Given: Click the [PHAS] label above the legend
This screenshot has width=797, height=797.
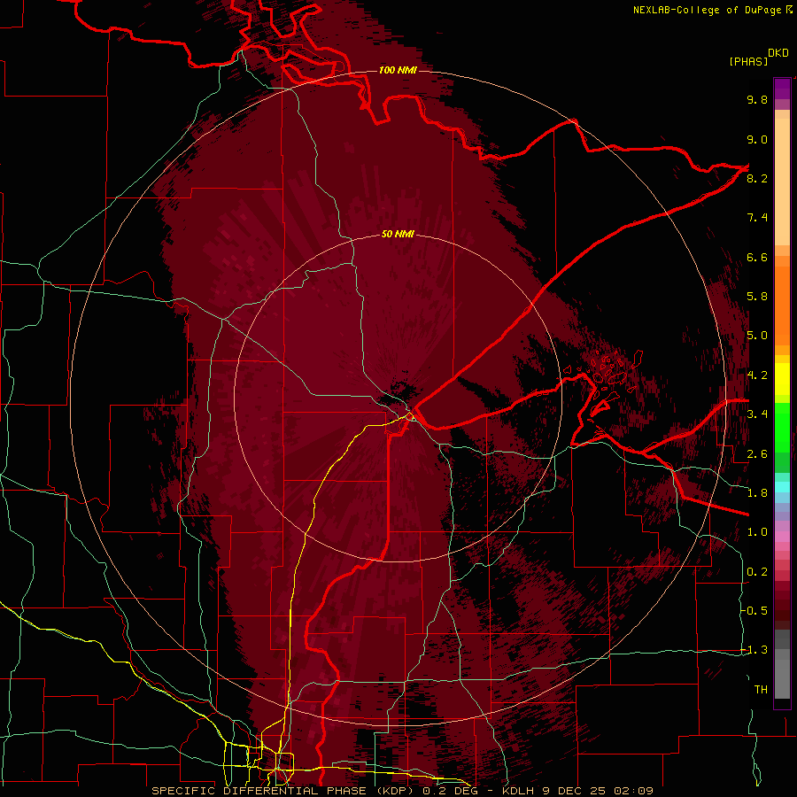Looking at the screenshot, I should pos(748,61).
